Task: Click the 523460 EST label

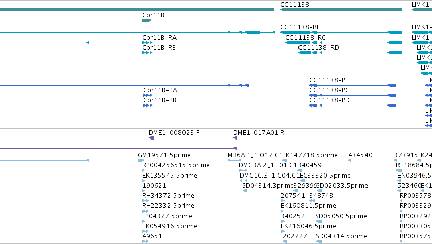Action: pos(409,186)
